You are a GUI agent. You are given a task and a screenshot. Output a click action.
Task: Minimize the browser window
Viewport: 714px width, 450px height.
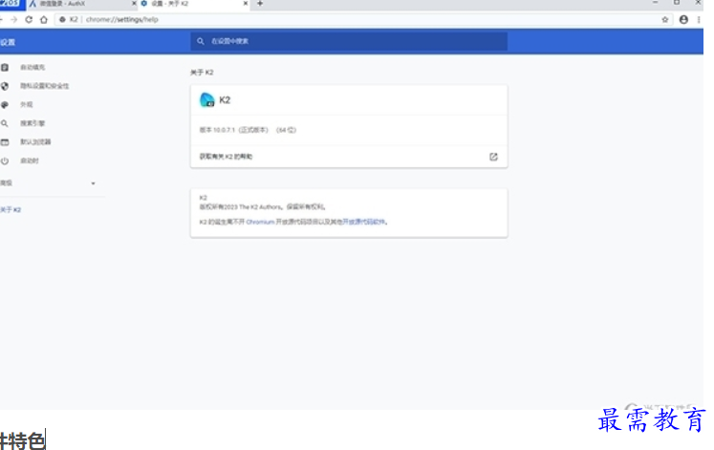tap(655, 3)
